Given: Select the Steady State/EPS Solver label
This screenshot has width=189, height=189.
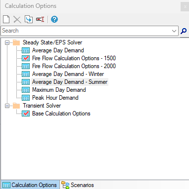Looking at the screenshot, I should (52, 42).
